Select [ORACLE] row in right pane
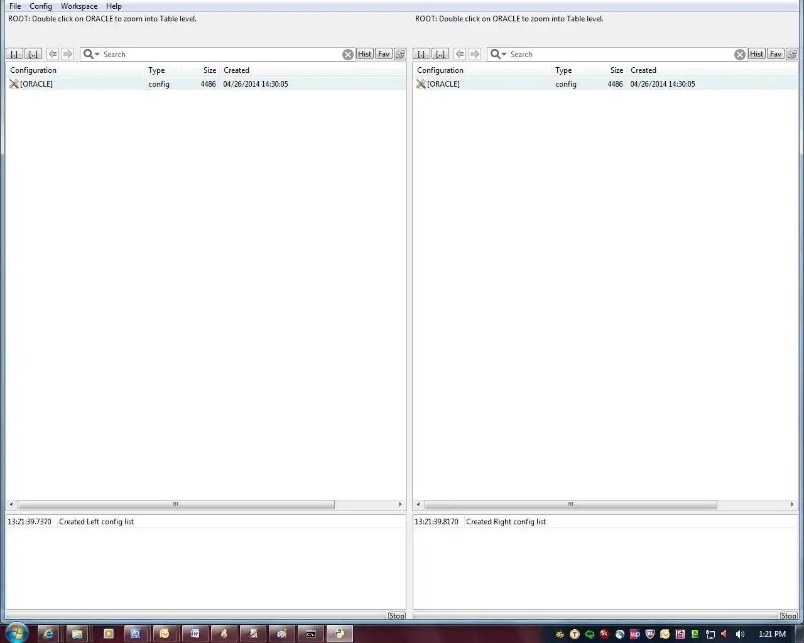 pyautogui.click(x=606, y=84)
